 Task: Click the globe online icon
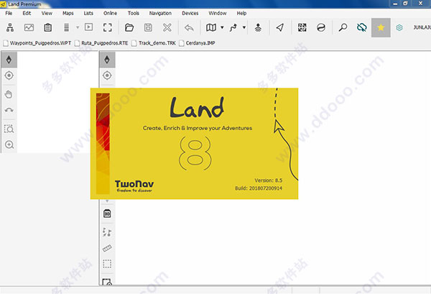tap(321, 27)
